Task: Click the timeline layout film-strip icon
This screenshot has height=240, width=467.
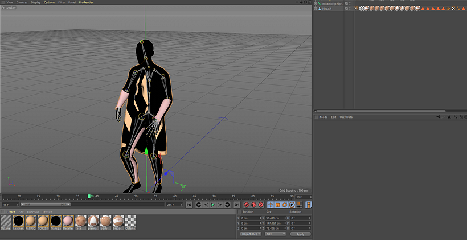Action: click(x=309, y=205)
